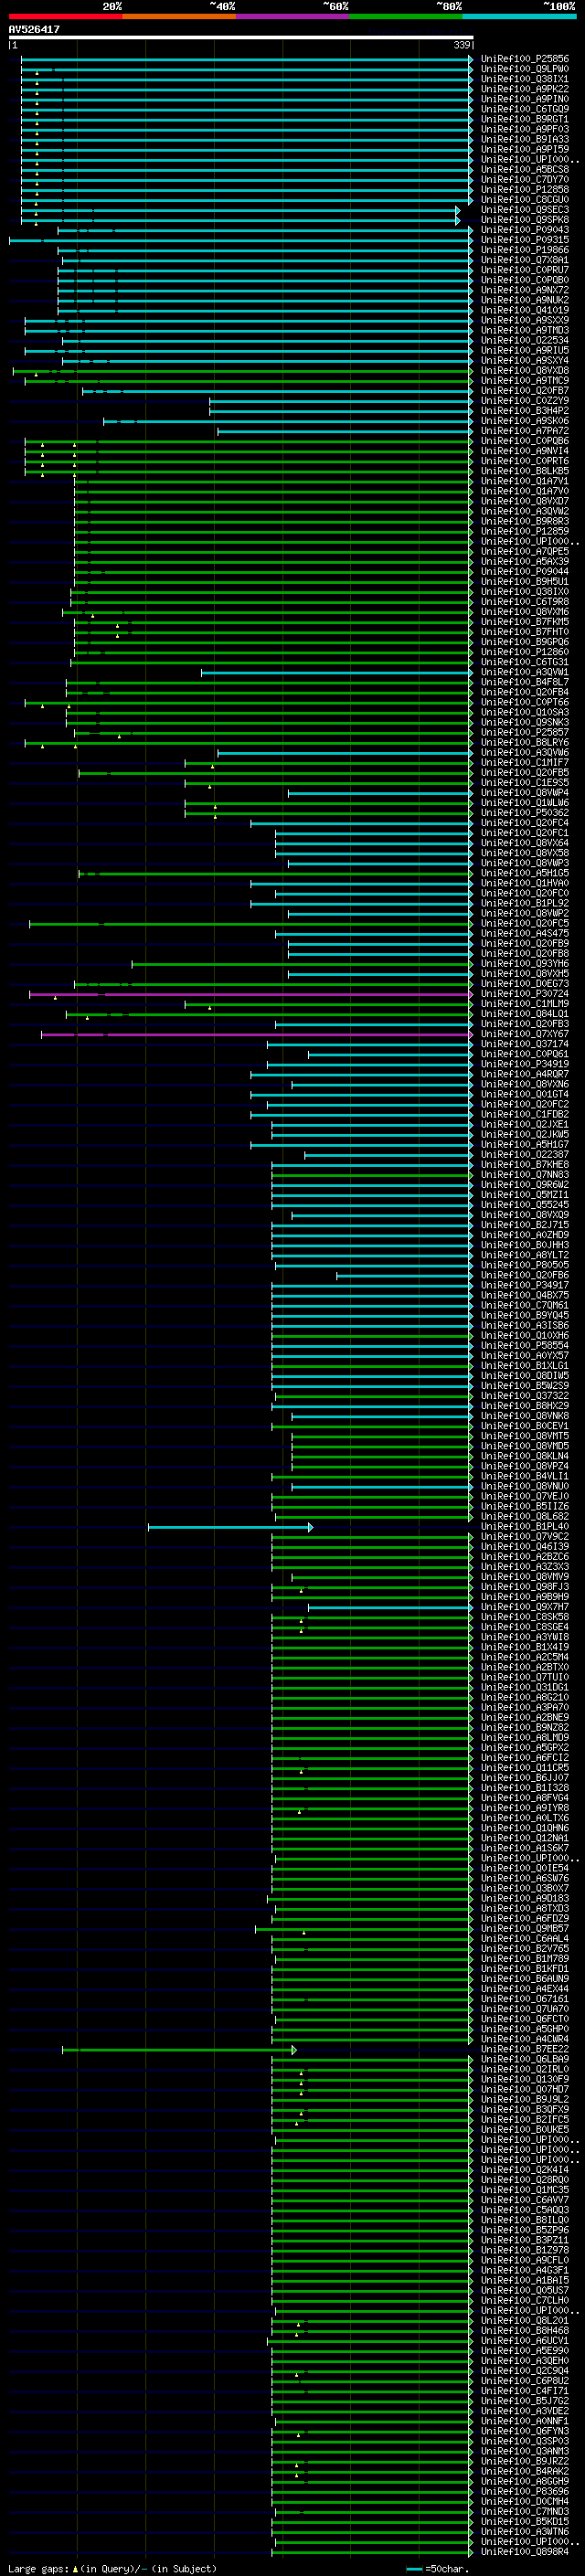Select the UniRef100_C1MIF7 label

[525, 763]
